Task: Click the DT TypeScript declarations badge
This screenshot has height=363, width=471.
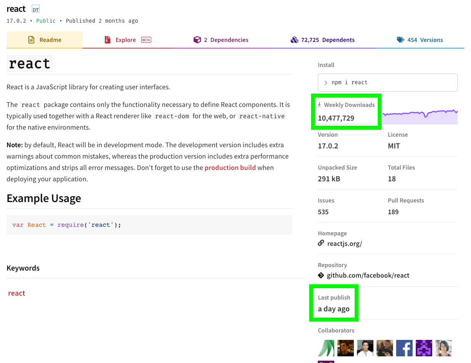Action: point(36,9)
